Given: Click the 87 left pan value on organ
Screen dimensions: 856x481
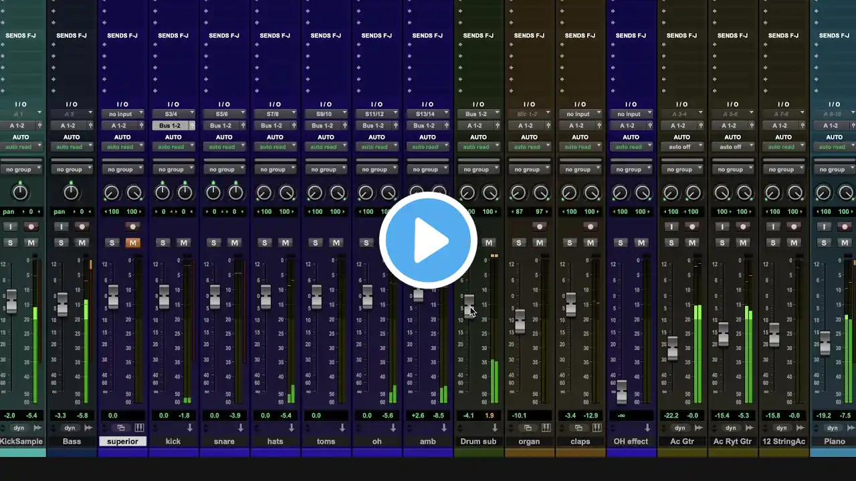Looking at the screenshot, I should coord(519,212).
